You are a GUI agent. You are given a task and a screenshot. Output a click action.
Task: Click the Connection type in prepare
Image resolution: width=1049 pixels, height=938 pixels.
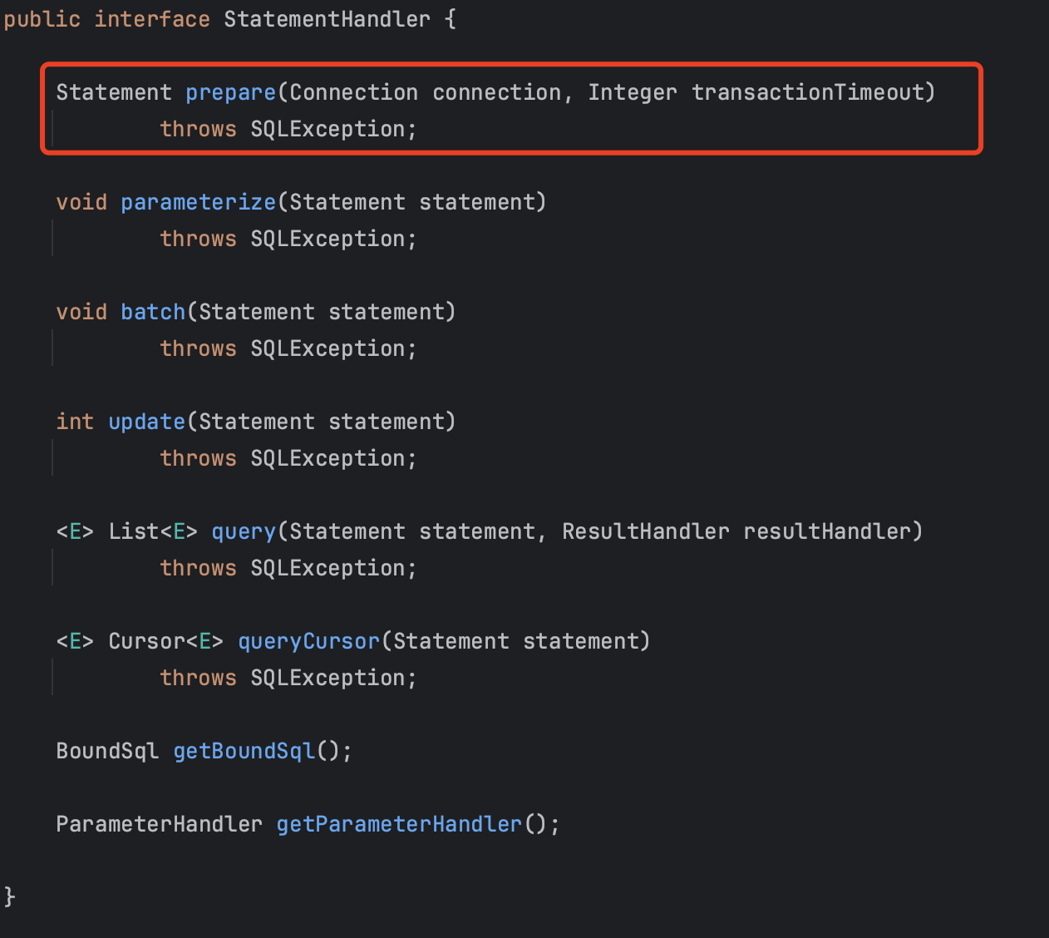(x=354, y=92)
